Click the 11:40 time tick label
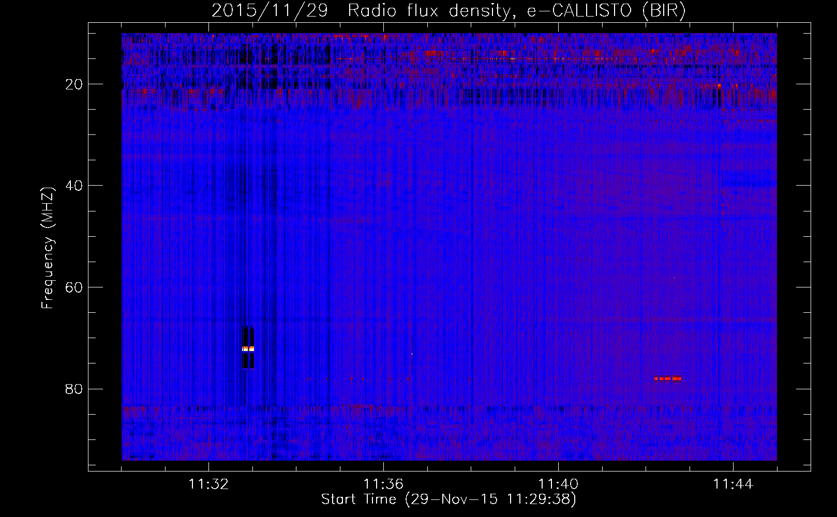 tap(558, 484)
